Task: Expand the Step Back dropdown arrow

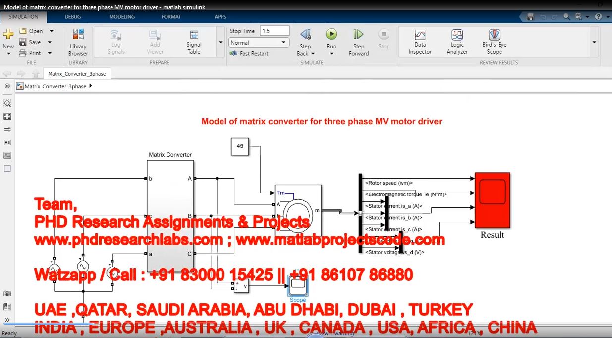Action: [x=313, y=53]
